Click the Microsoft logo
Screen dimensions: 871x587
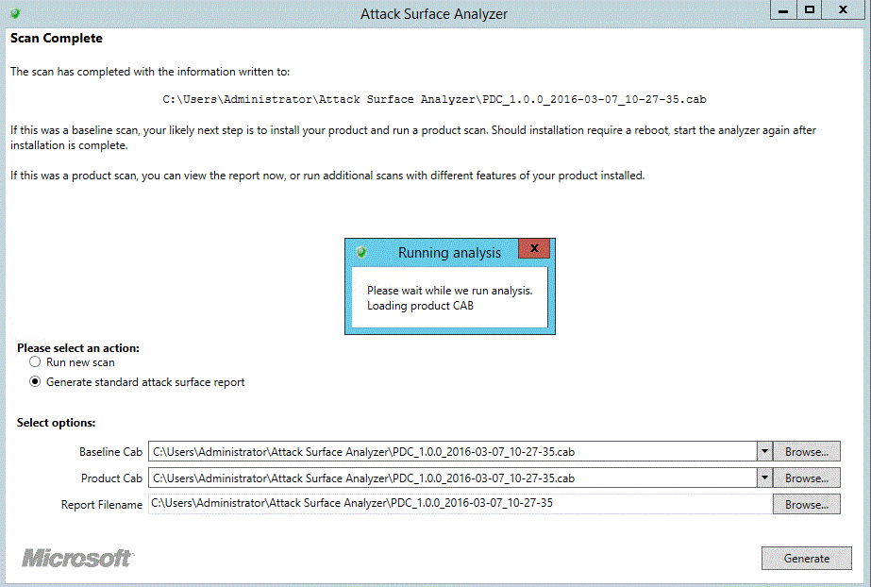[77, 558]
